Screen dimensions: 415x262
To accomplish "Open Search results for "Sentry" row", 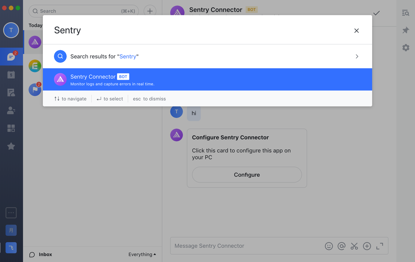I will click(207, 56).
